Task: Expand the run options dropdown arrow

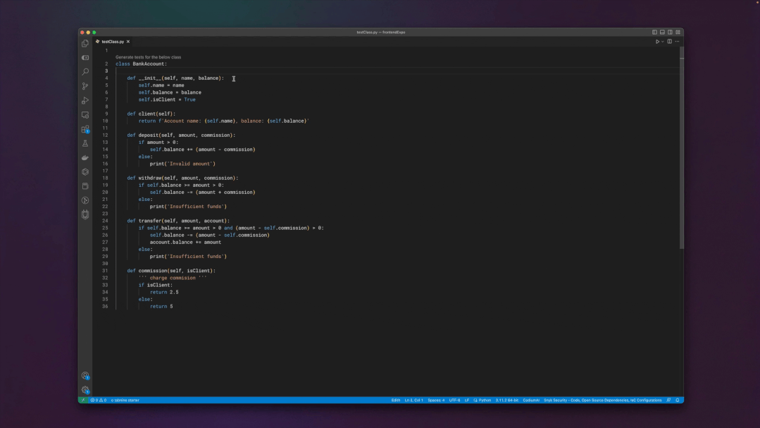Action: pyautogui.click(x=663, y=42)
